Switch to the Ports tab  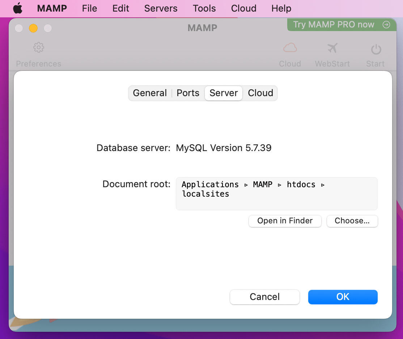point(188,93)
